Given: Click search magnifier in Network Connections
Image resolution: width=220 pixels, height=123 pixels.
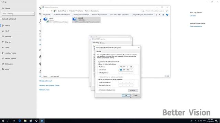Looking at the screenshot, I should click(167, 11).
